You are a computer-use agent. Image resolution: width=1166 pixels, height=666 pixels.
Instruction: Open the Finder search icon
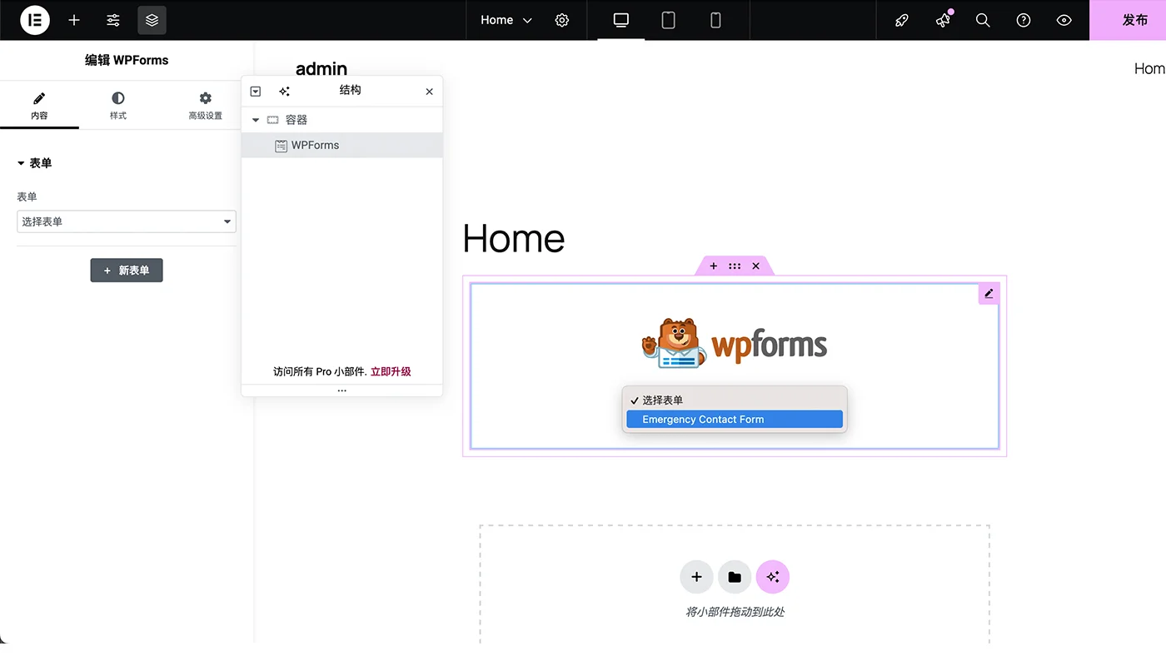983,20
